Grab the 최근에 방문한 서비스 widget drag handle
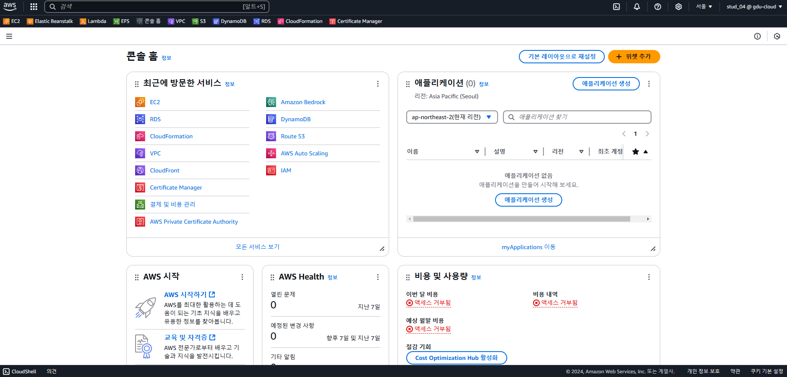 (137, 84)
